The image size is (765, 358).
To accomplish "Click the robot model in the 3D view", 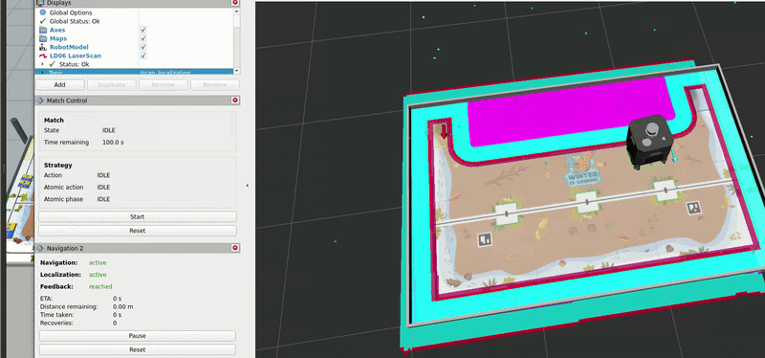I will (649, 141).
